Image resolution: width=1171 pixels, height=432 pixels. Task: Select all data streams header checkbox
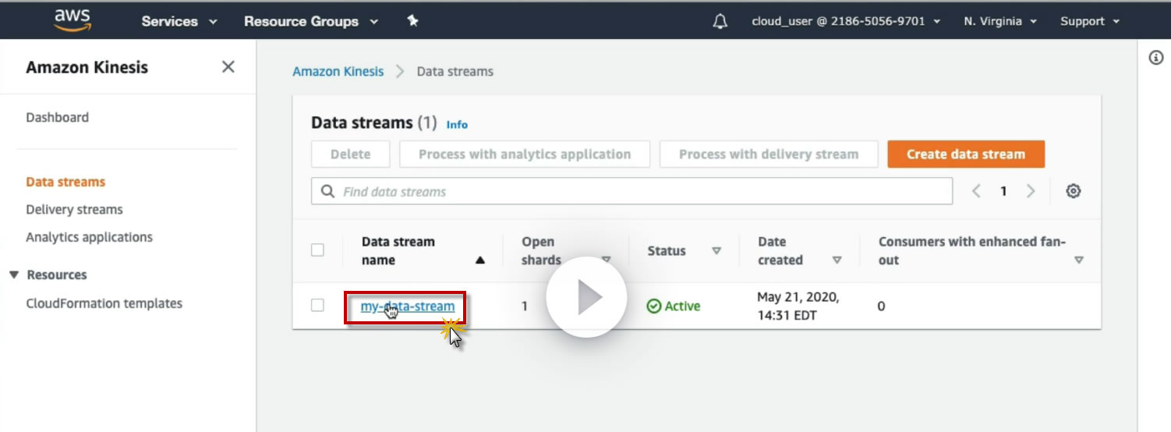[317, 250]
